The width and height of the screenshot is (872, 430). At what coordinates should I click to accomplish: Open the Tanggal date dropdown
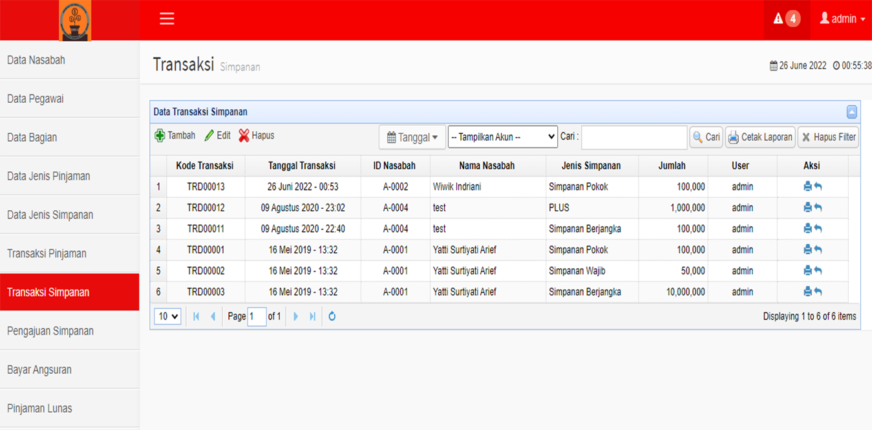click(x=412, y=137)
